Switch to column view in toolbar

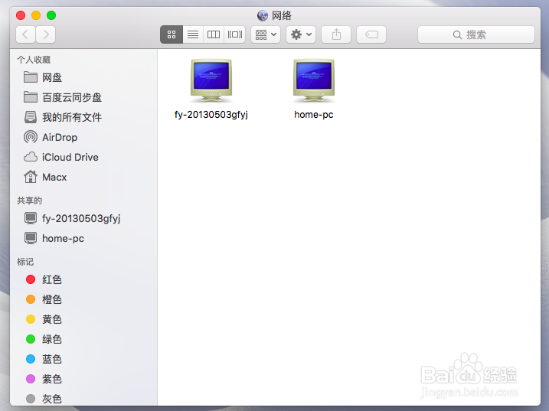click(x=214, y=34)
